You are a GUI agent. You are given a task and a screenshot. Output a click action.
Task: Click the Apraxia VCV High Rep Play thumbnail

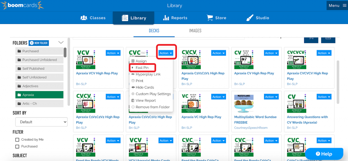[86, 60]
